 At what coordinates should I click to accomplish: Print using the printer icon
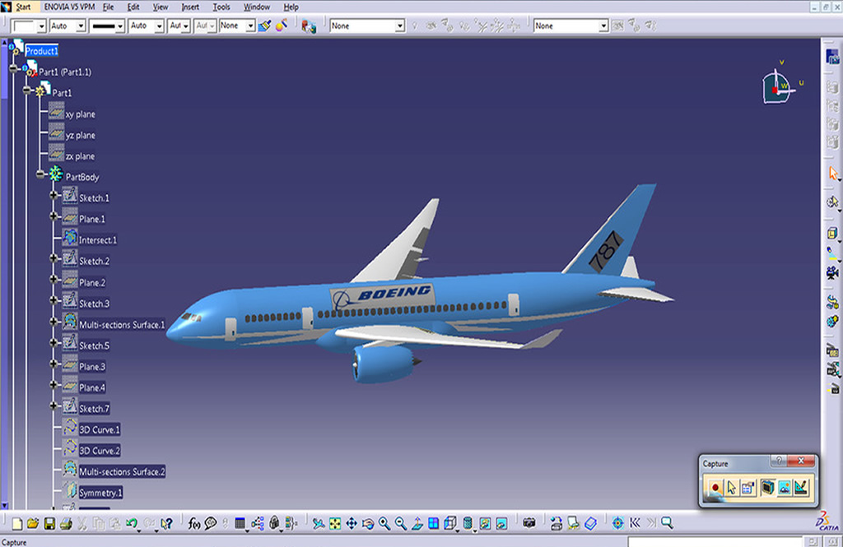click(66, 523)
